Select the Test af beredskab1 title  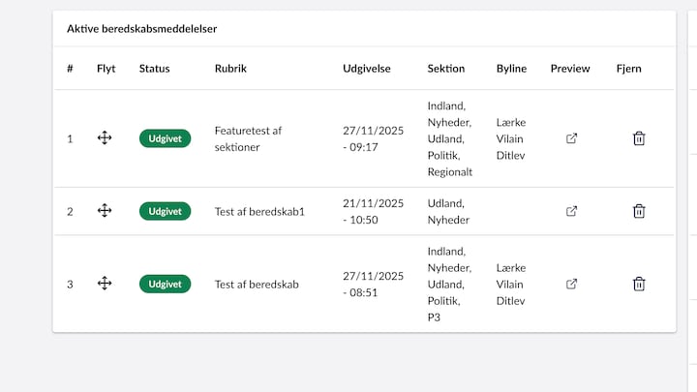(259, 211)
